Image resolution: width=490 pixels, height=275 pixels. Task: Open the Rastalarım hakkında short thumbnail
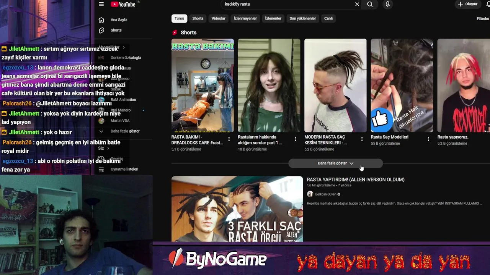pyautogui.click(x=269, y=85)
